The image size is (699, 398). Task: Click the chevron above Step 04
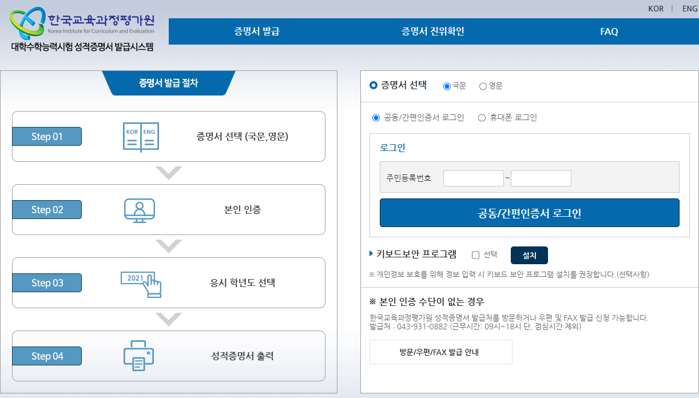click(x=168, y=319)
